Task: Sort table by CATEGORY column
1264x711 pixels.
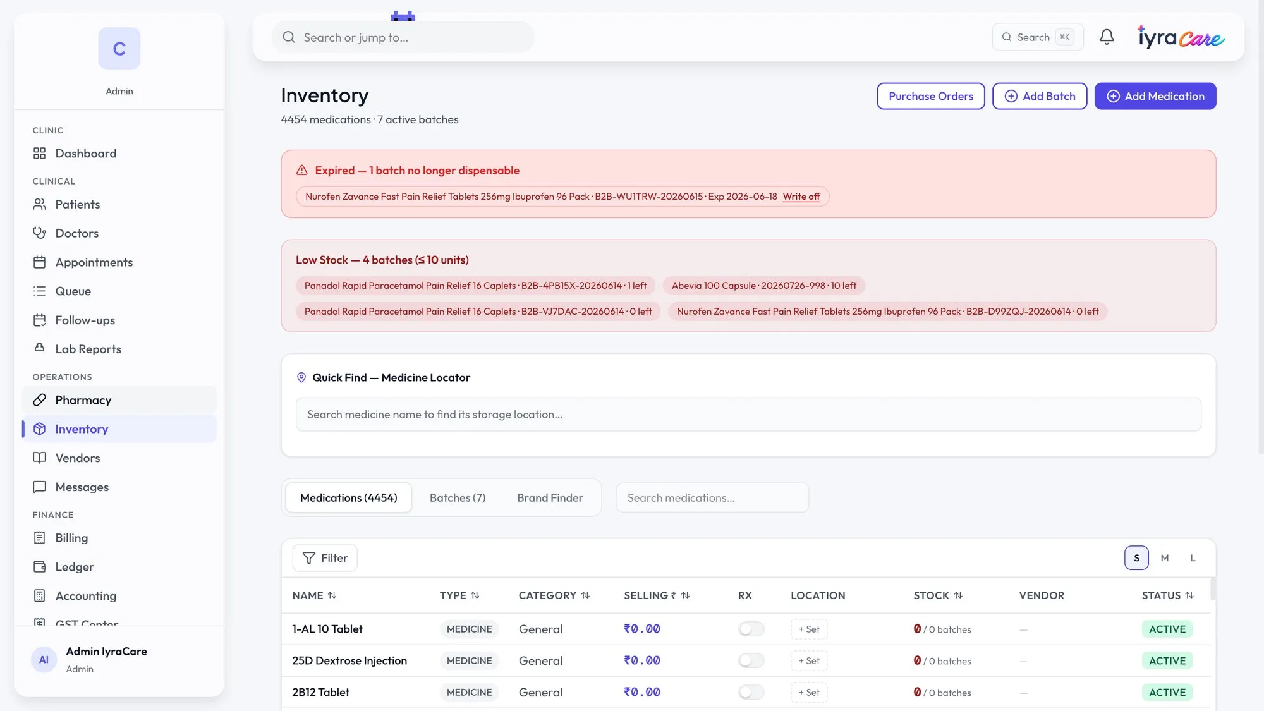Action: pyautogui.click(x=554, y=595)
